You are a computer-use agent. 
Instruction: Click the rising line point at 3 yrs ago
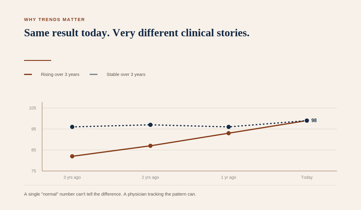point(72,156)
